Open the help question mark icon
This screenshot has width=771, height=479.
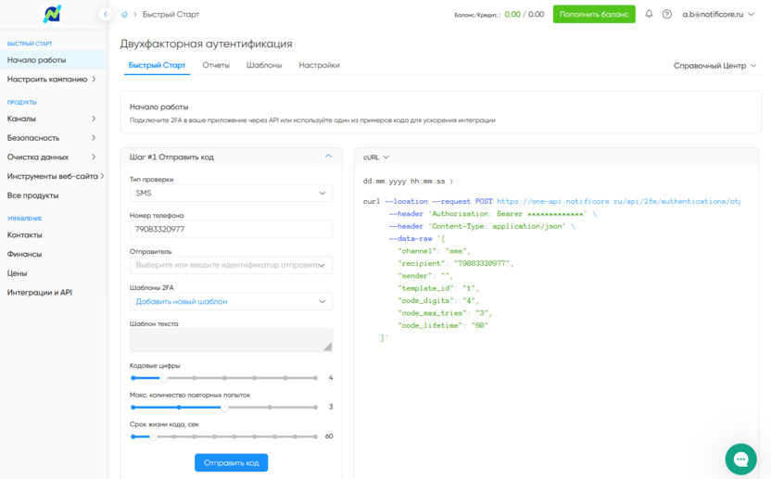666,14
